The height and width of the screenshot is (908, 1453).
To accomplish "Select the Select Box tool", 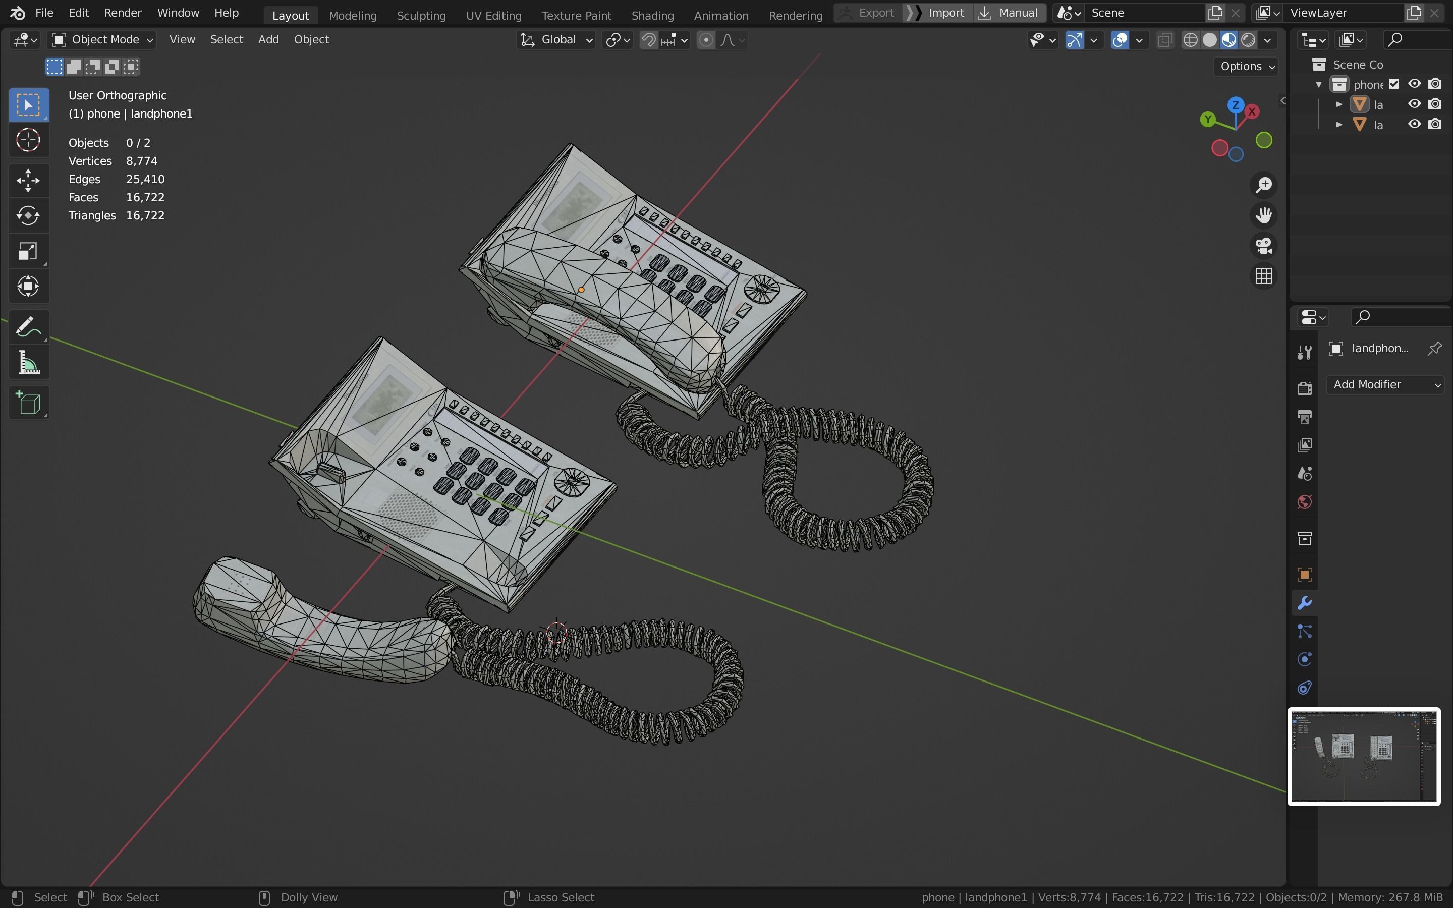I will tap(28, 105).
